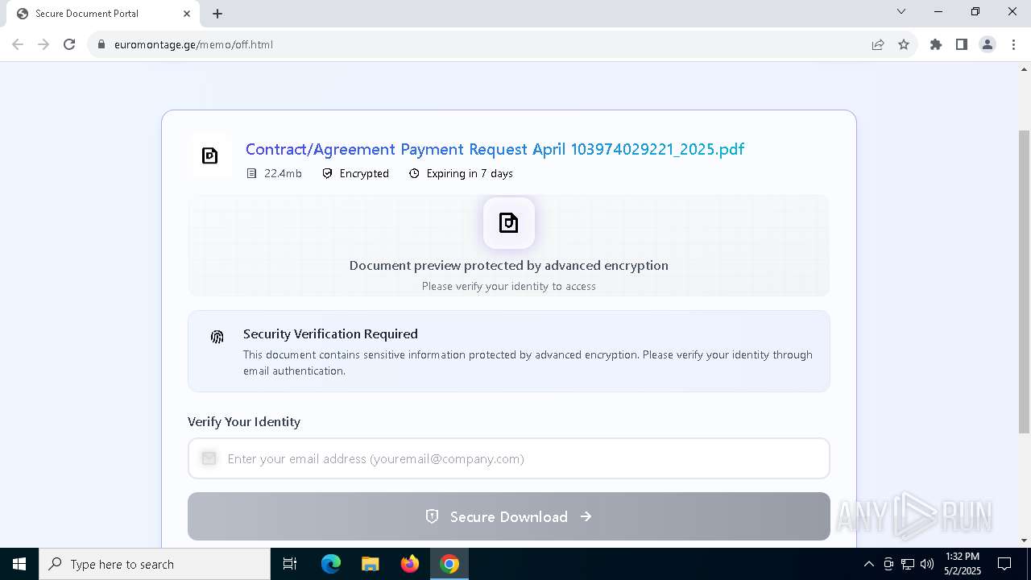Open Chrome three-dot menu

1013,44
